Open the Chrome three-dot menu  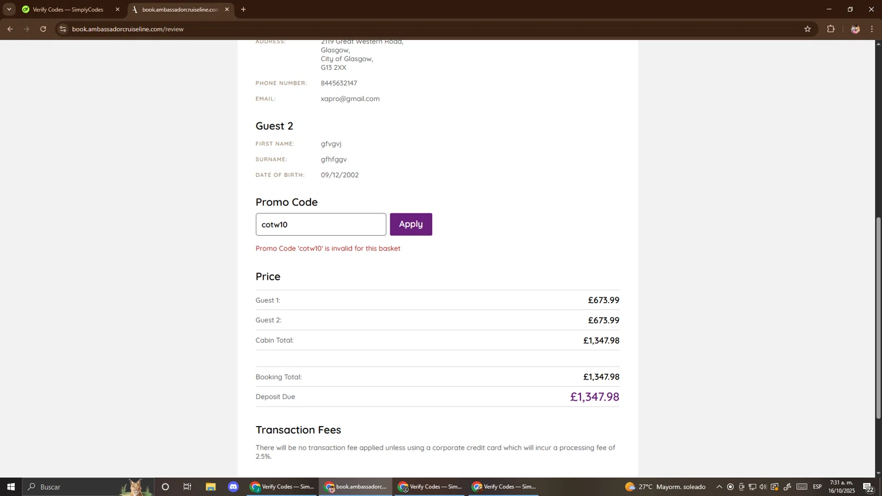tap(872, 29)
